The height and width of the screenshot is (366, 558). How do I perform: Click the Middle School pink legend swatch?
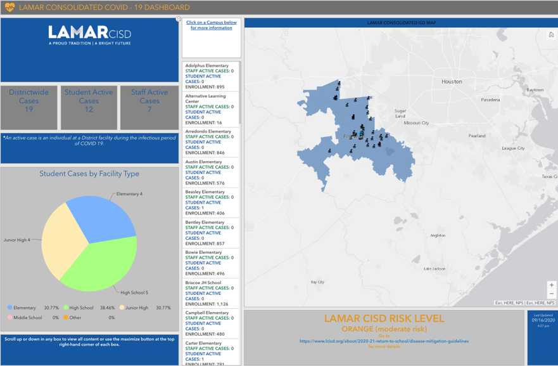point(10,318)
